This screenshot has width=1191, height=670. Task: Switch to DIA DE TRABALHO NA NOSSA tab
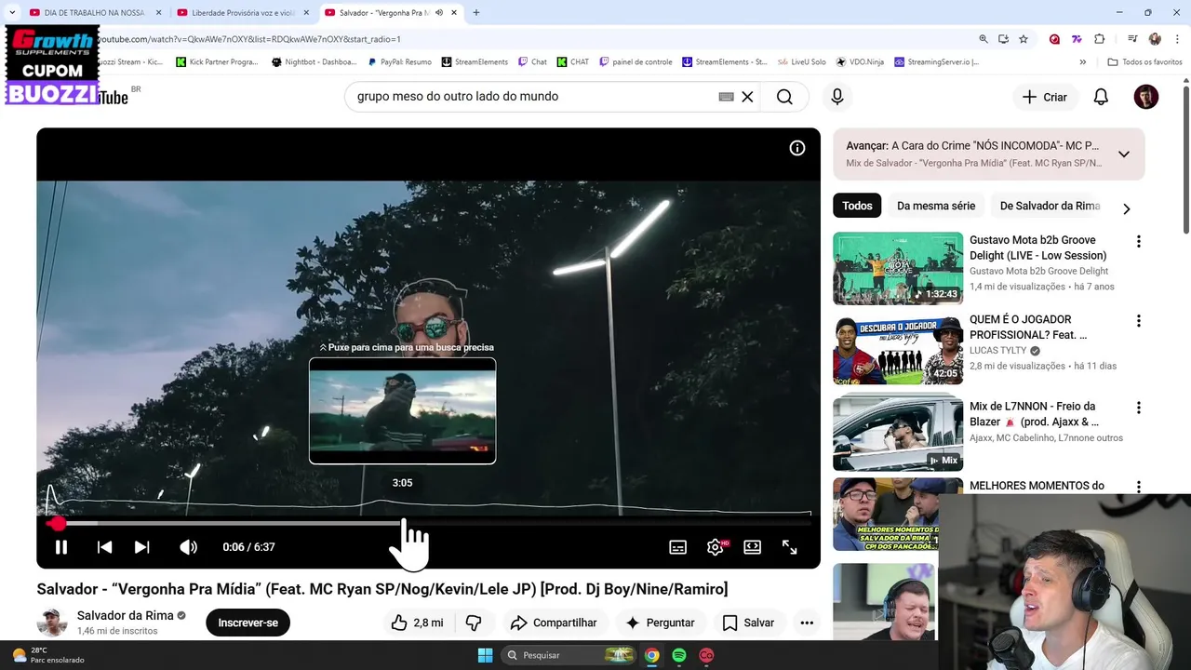click(94, 13)
